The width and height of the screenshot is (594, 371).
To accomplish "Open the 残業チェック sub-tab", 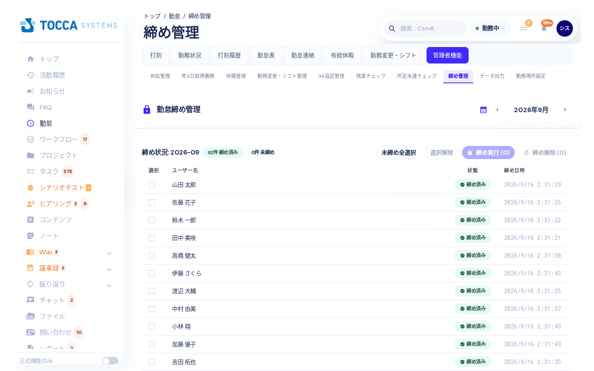I will pos(371,76).
